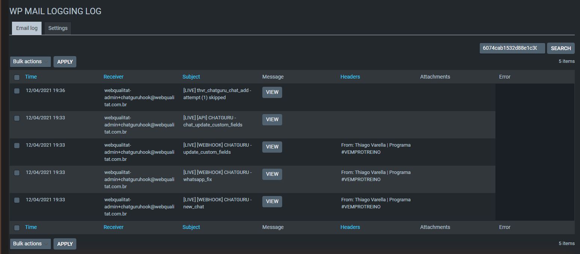
Task: Sort by Receiver in the header row
Action: (113, 77)
